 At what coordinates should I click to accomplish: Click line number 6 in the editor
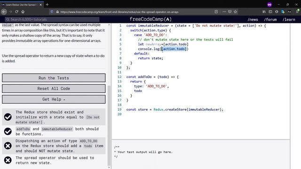pyautogui.click(x=120, y=49)
